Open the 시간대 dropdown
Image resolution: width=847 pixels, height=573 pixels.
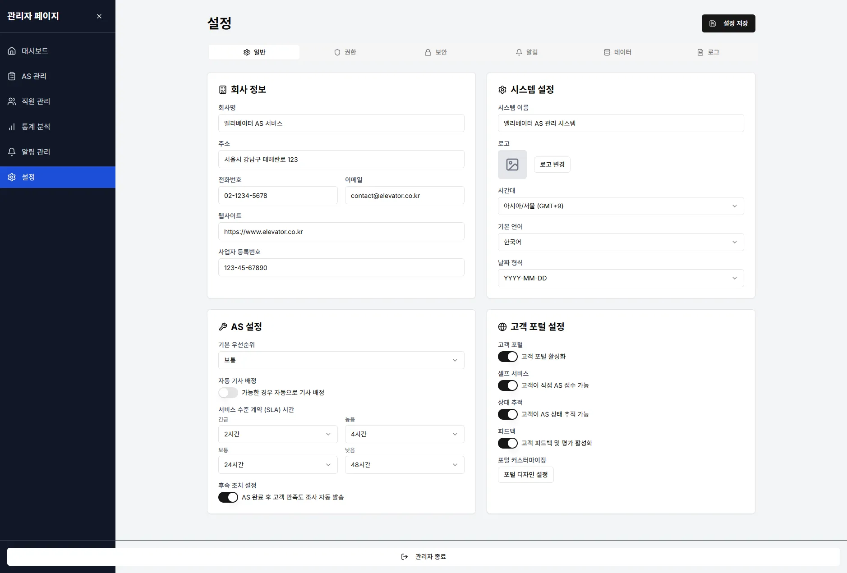pos(621,206)
